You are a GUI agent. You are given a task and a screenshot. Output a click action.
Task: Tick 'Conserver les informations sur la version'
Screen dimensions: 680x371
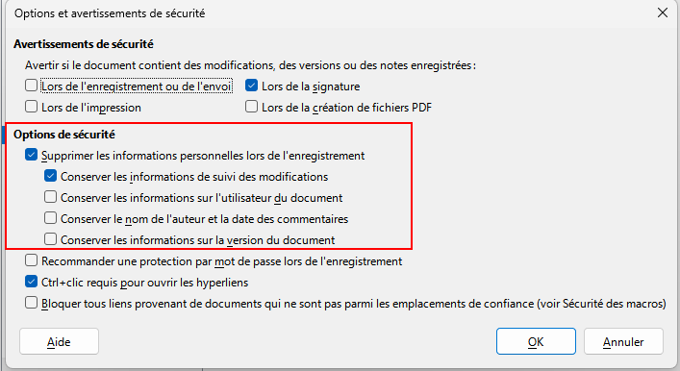tap(50, 238)
